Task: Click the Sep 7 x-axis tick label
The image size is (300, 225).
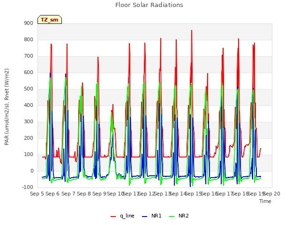Action: 68,194
